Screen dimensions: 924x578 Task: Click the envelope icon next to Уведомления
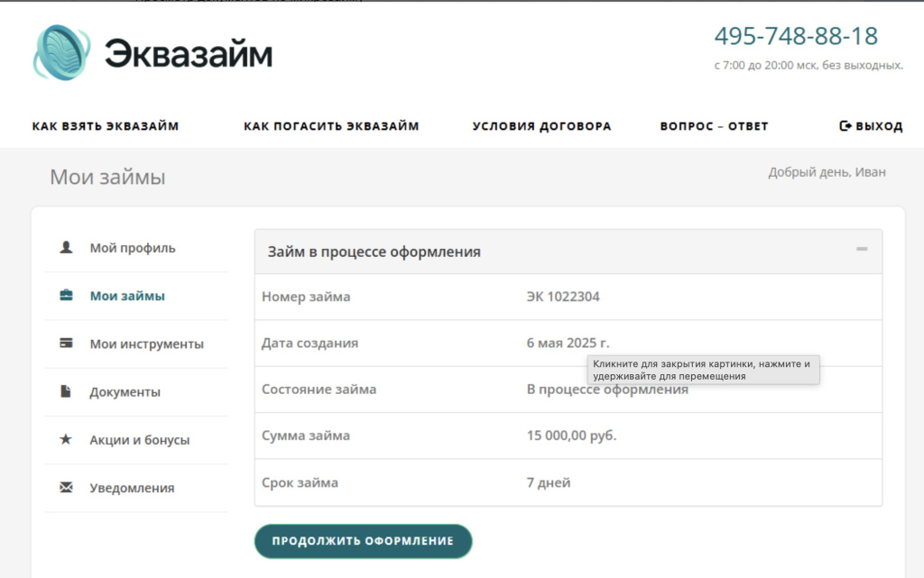(x=66, y=488)
